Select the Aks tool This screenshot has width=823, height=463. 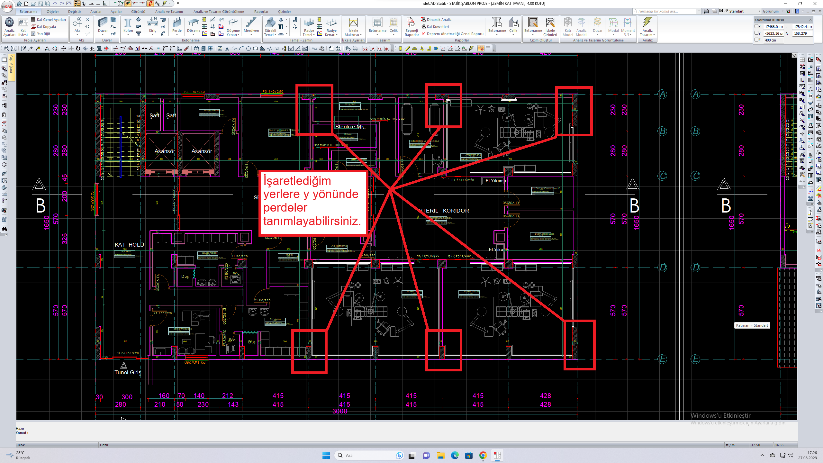[77, 26]
